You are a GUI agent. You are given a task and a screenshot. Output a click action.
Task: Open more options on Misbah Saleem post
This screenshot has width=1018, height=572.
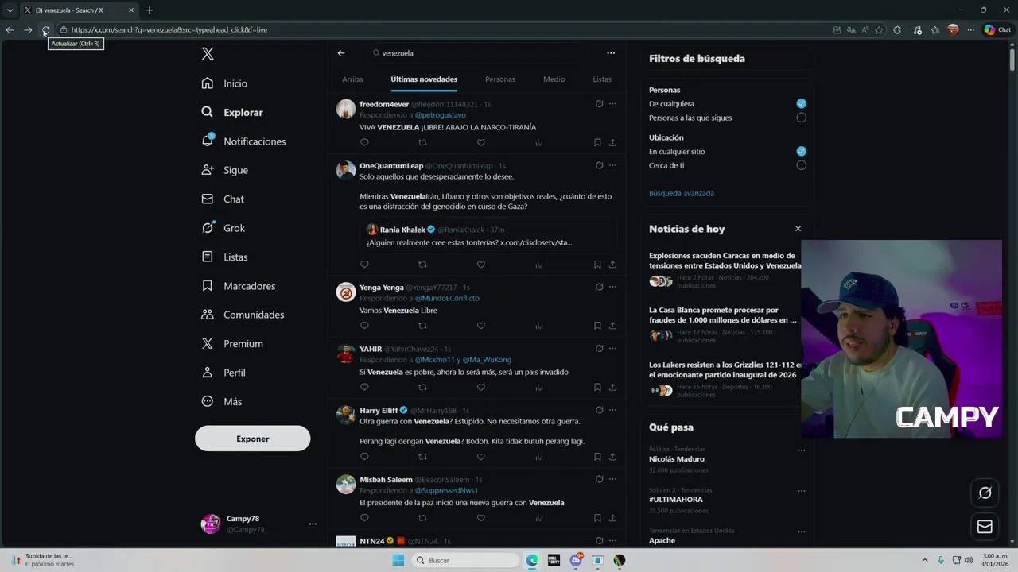point(612,479)
